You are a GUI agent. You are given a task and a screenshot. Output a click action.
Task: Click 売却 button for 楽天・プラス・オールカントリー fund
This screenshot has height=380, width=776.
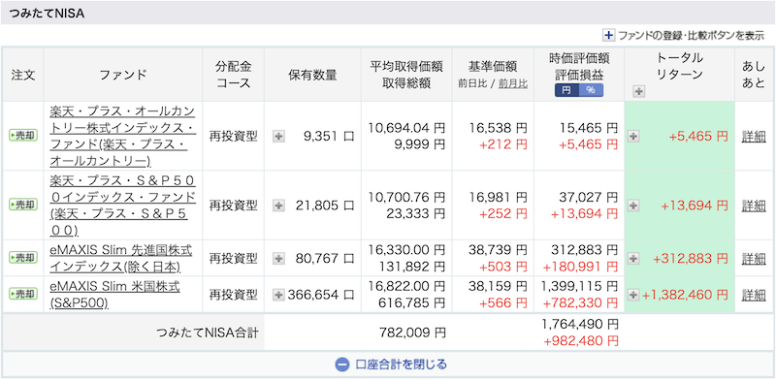click(x=23, y=135)
